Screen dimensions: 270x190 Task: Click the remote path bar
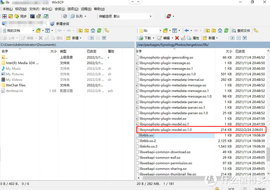203,45
